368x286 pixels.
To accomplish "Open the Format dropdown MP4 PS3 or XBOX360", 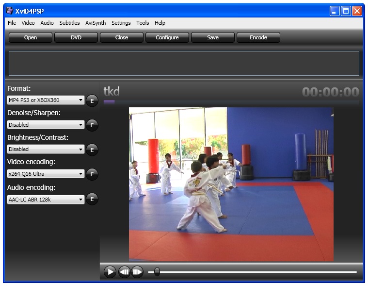I will pyautogui.click(x=46, y=100).
